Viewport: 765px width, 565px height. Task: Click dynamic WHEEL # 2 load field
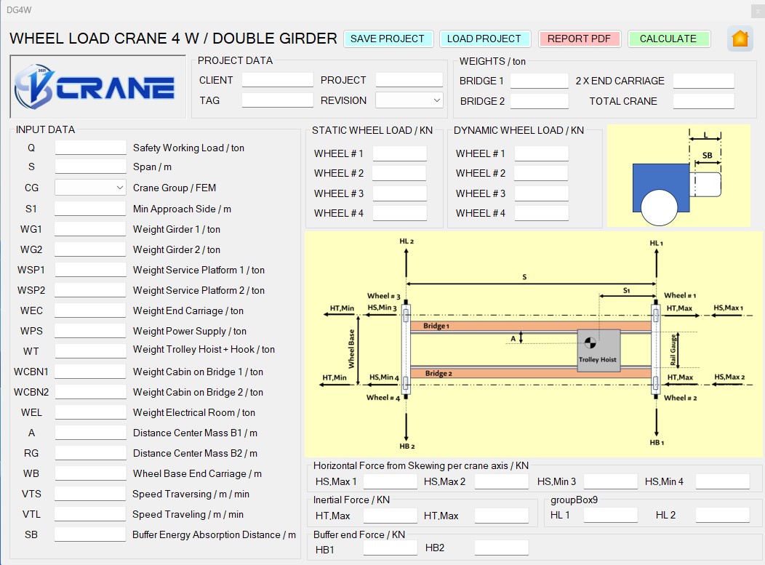(x=542, y=173)
